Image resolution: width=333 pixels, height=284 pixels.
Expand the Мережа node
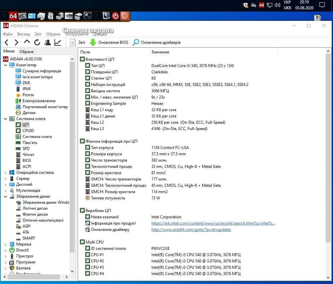coord(6,244)
